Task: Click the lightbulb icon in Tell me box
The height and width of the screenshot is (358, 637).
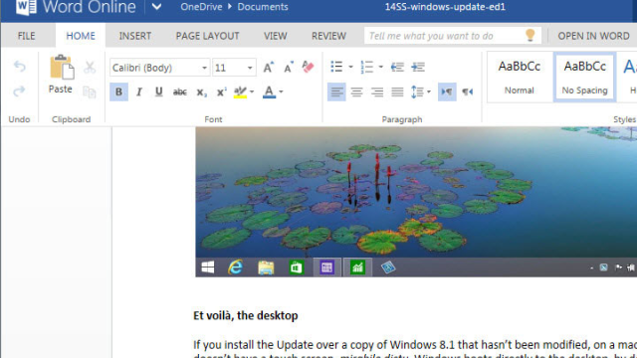Action: pos(530,36)
